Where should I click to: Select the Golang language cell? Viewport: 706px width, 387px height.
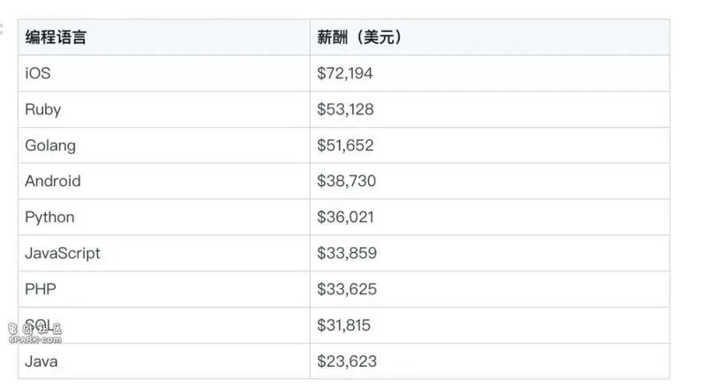pos(50,145)
